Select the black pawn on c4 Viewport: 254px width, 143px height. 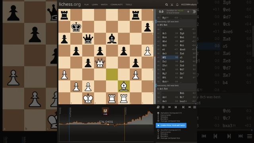(88, 63)
